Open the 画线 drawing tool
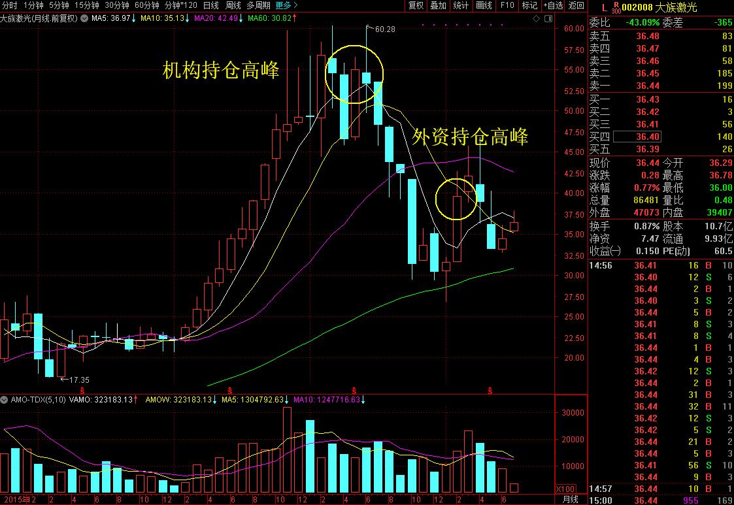 coord(484,6)
